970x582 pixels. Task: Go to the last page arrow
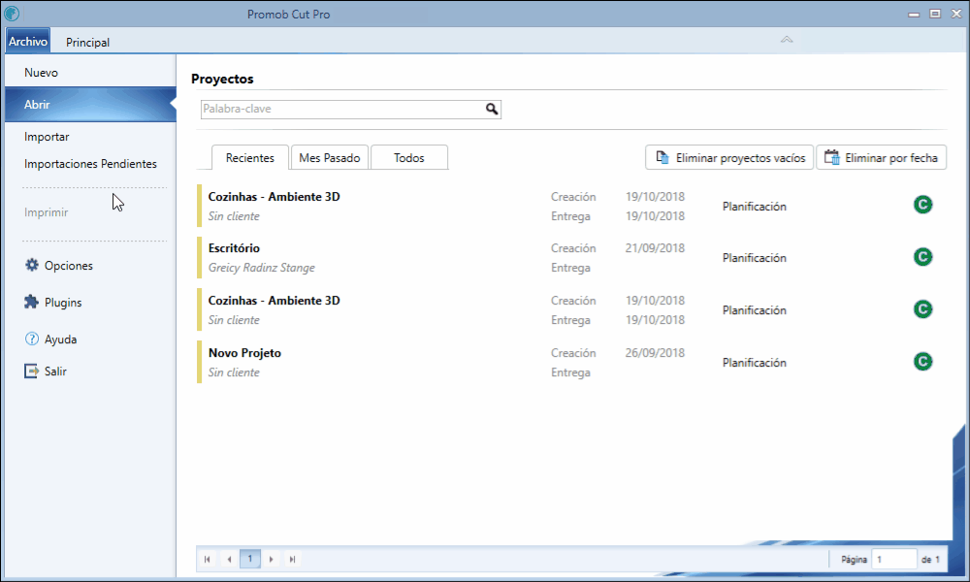(x=292, y=559)
